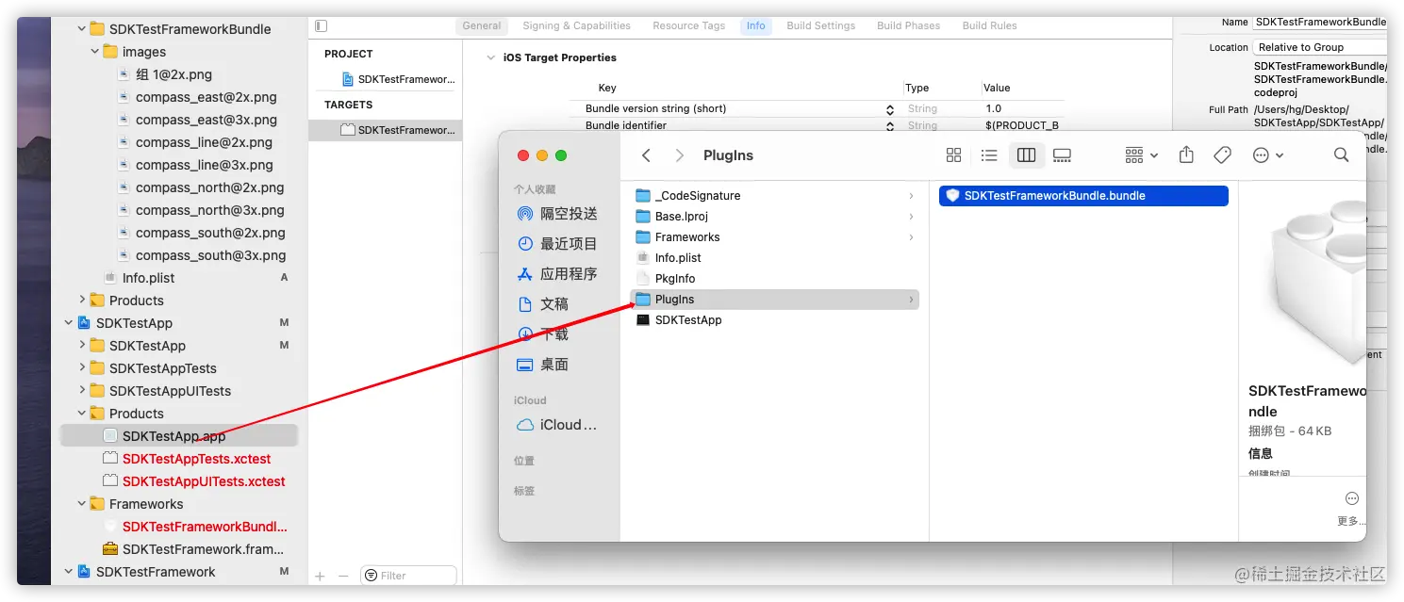Switch Finder to gallery view
The image size is (1404, 602).
1062,155
